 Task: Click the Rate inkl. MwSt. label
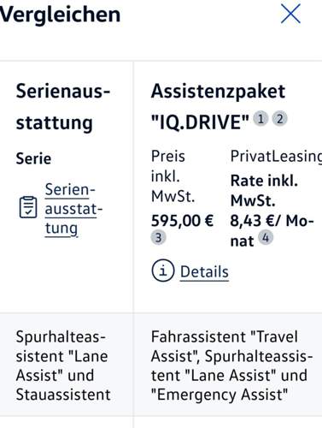(x=264, y=191)
